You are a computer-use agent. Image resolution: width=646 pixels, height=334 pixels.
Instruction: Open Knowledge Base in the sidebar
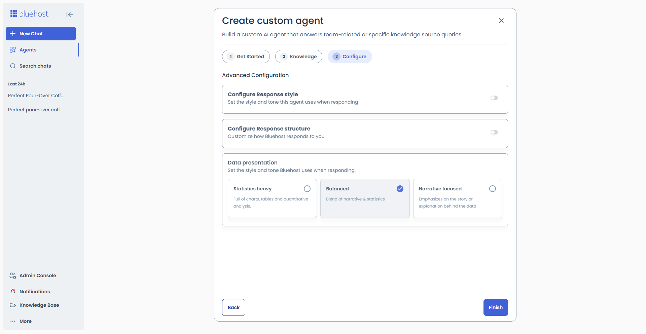point(39,305)
